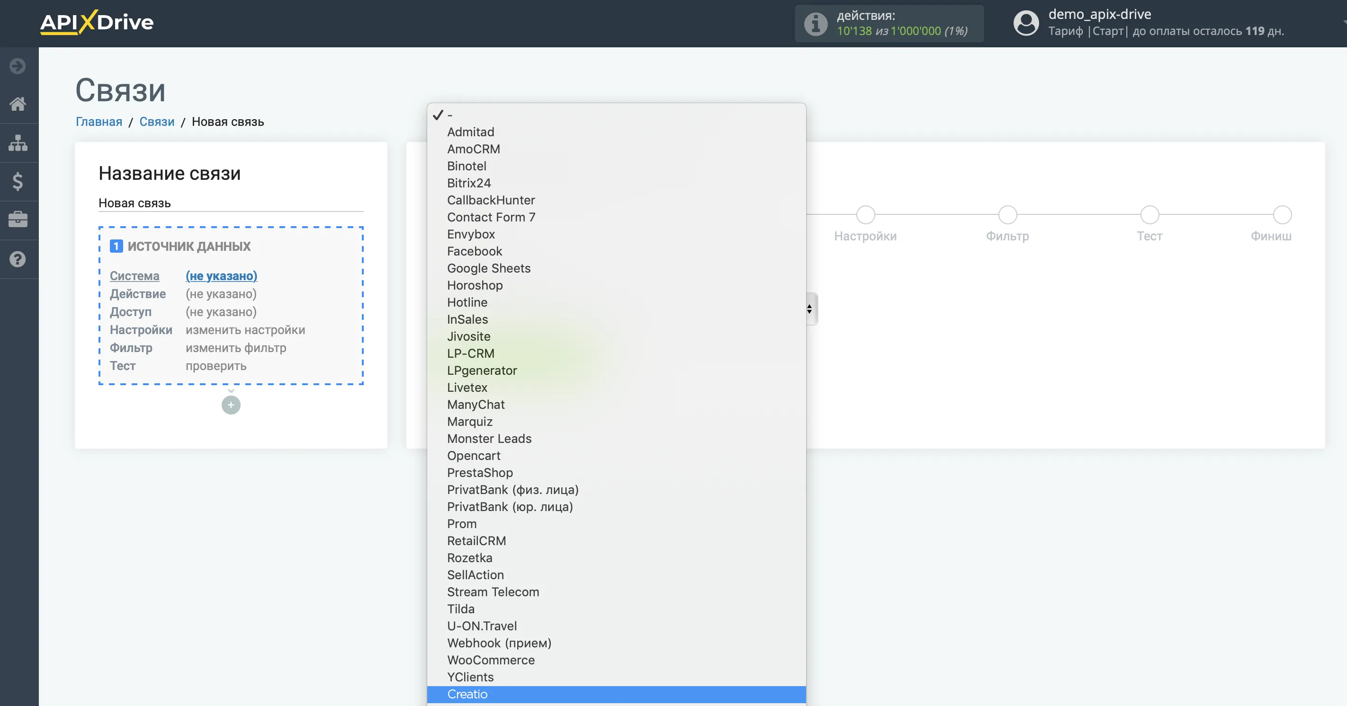This screenshot has width=1347, height=706.
Task: Select Jivosite option
Action: click(617, 336)
